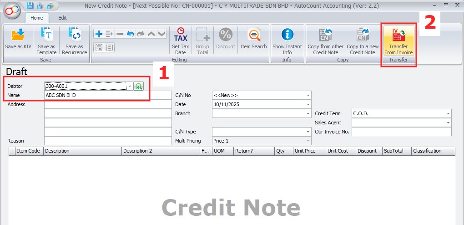Image resolution: width=464 pixels, height=225 pixels.
Task: Click the Item Code column header
Action: click(x=28, y=151)
